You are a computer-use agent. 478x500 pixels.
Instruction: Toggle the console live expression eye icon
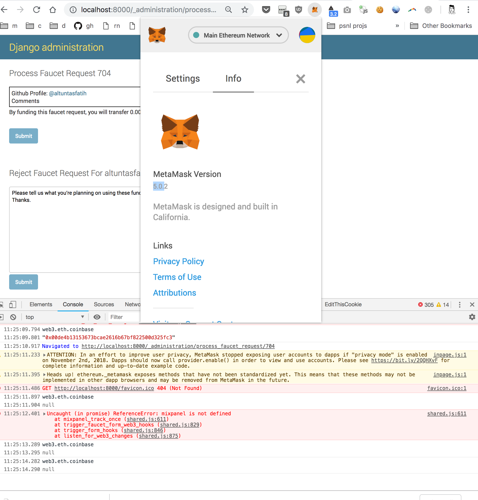coord(97,317)
